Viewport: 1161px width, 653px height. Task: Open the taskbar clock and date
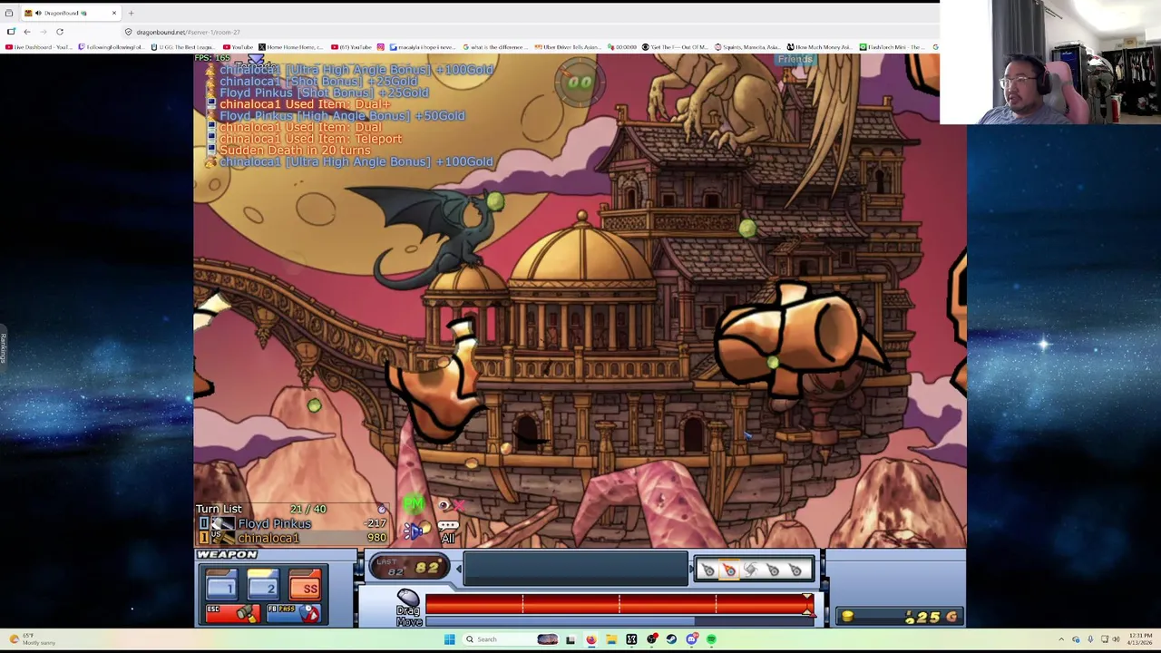point(1138,639)
